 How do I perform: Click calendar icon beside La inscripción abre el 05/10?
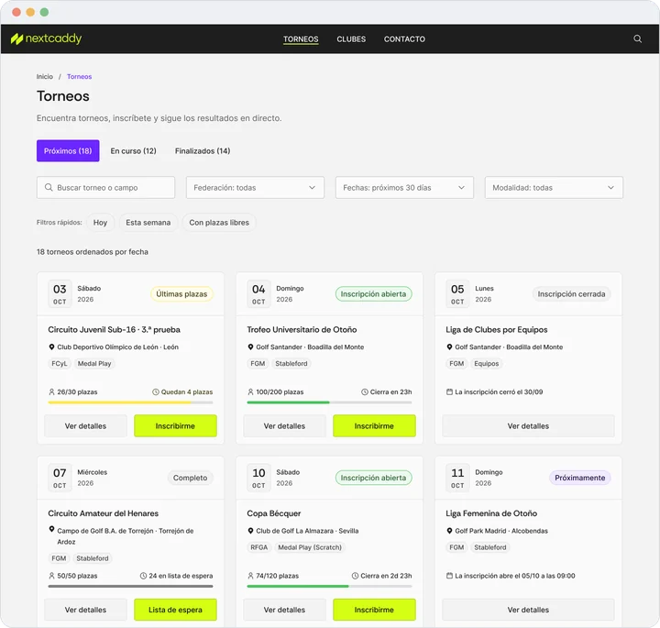449,576
